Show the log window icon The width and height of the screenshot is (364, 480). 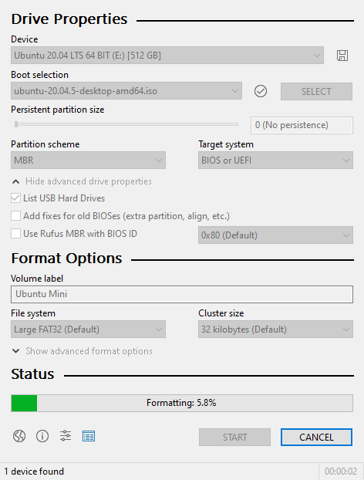[x=89, y=436]
